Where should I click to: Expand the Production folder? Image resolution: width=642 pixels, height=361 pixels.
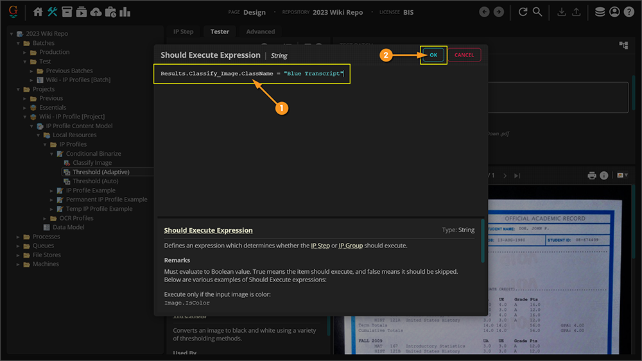click(x=24, y=53)
